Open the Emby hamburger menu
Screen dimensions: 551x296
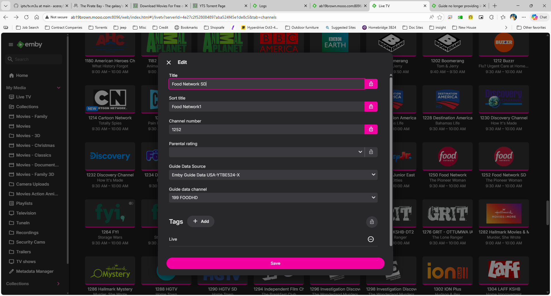tap(11, 44)
